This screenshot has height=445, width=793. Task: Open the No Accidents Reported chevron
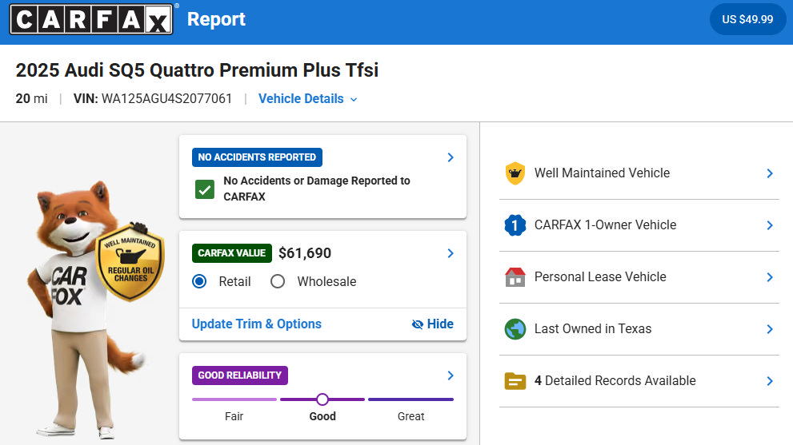[x=450, y=157]
